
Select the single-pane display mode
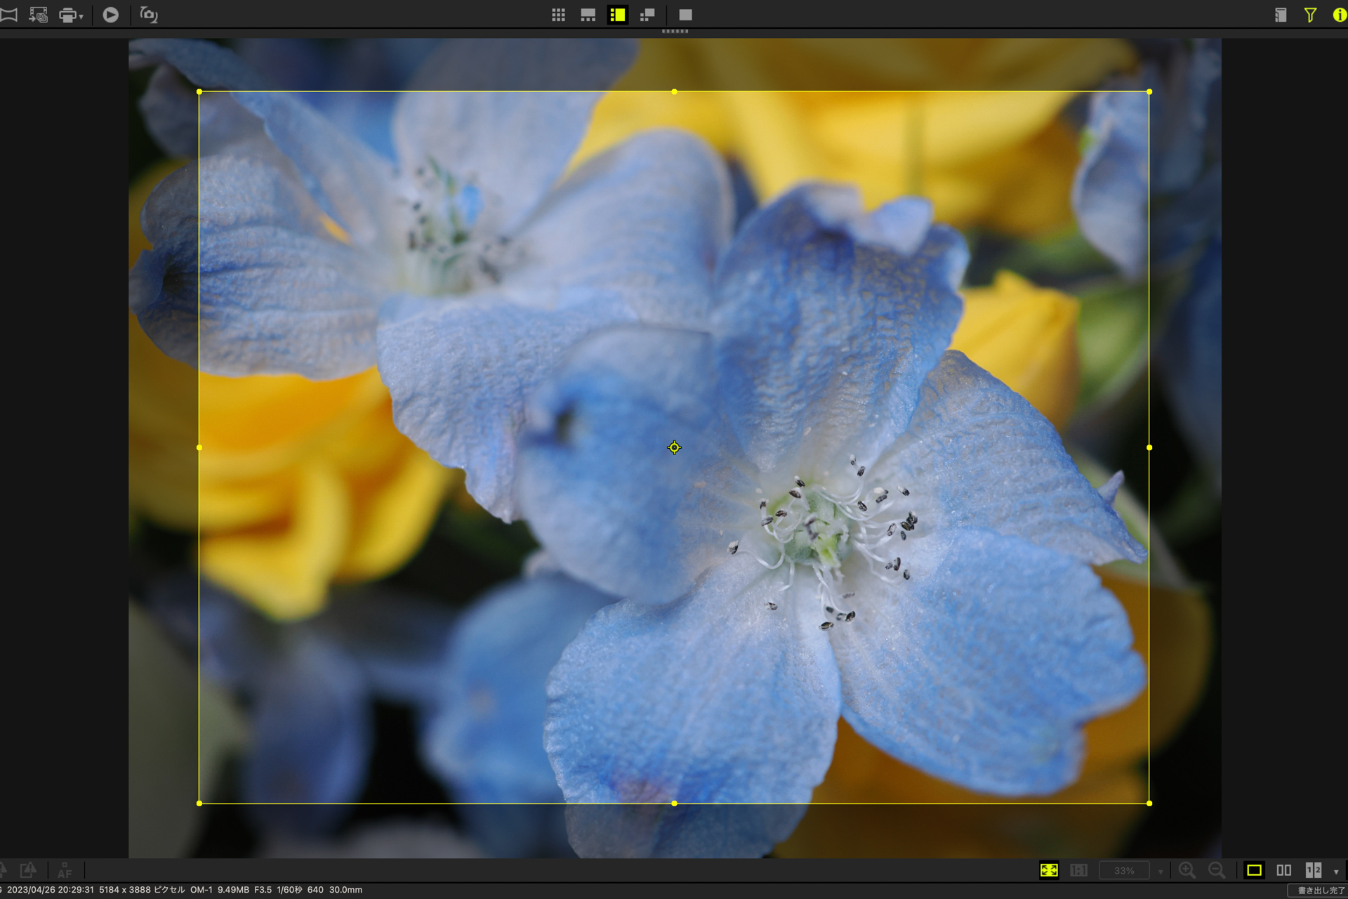1254,870
